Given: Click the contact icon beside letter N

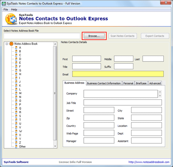Looking at the screenshot, I should coord(16,97).
